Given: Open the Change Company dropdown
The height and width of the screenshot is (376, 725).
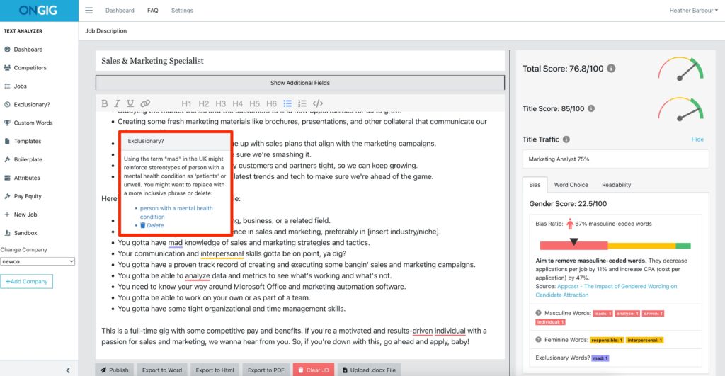Looking at the screenshot, I should (38, 261).
